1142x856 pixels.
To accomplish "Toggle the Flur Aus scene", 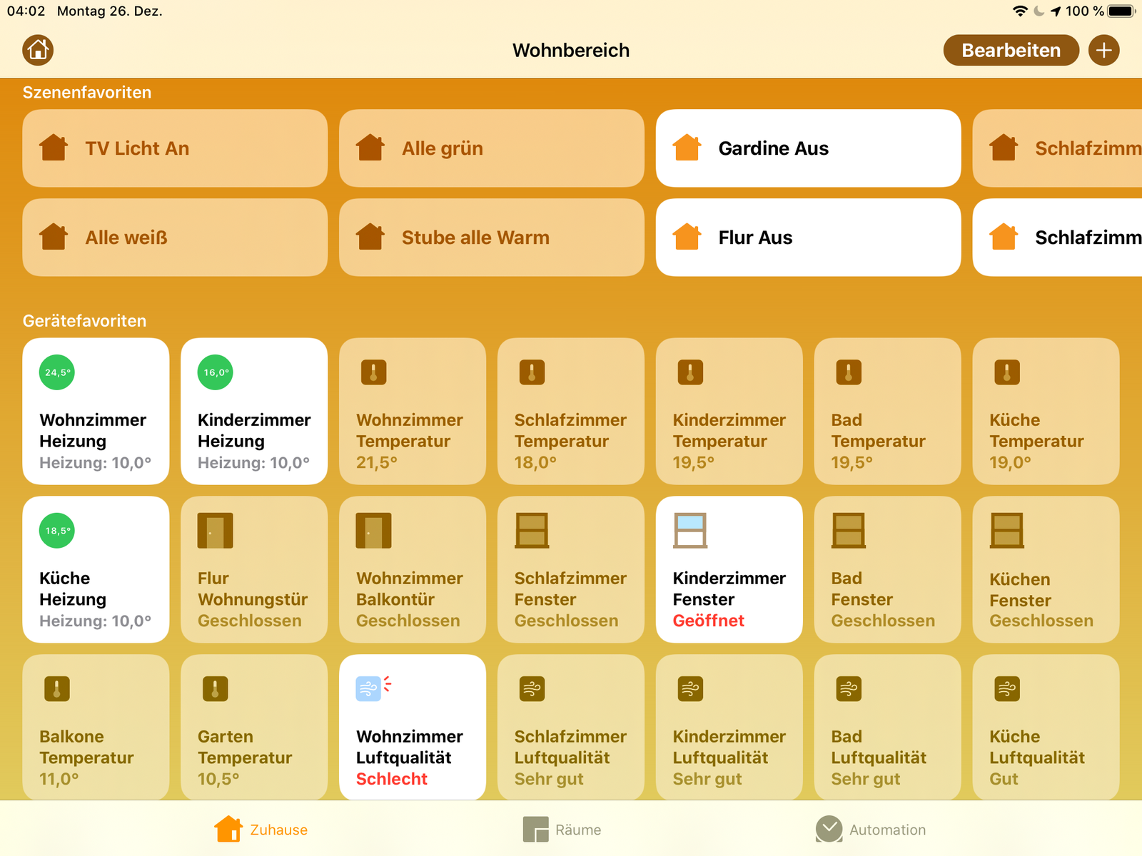I will 808,238.
